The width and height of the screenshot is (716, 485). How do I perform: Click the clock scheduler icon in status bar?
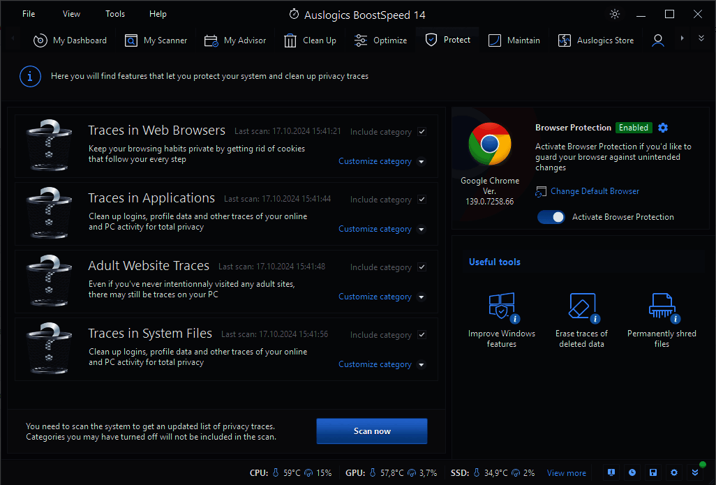632,472
